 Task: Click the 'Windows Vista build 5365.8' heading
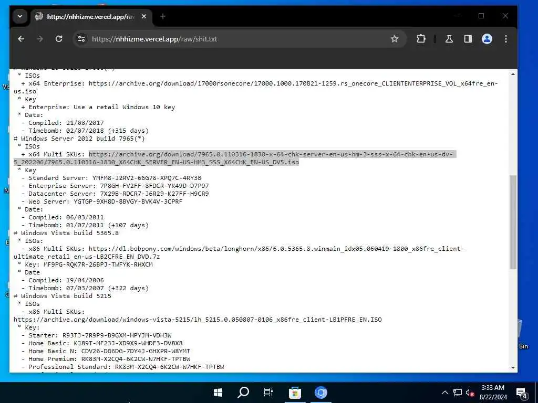click(66, 233)
